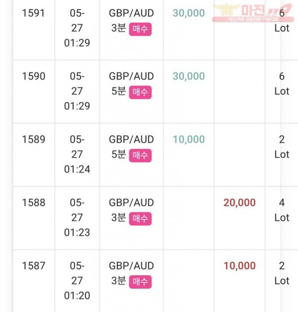This screenshot has height=312, width=298.
Task: Click the 4 Lot cell in row 1588
Action: [282, 210]
